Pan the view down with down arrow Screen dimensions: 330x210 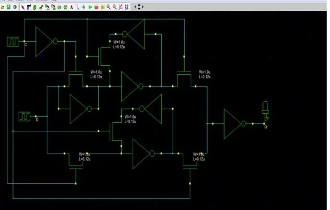(139, 9)
